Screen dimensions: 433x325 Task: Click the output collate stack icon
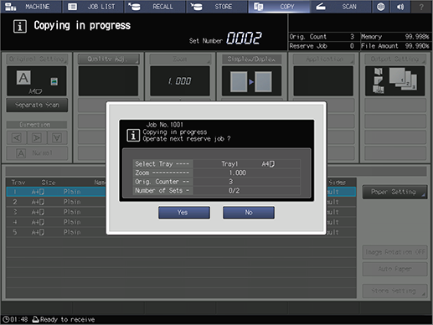(403, 79)
